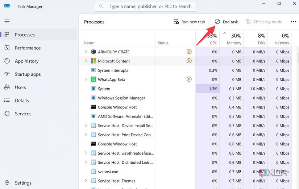This screenshot has height=189, width=299.
Task: Switch to the Performance tab
Action: tap(28, 48)
